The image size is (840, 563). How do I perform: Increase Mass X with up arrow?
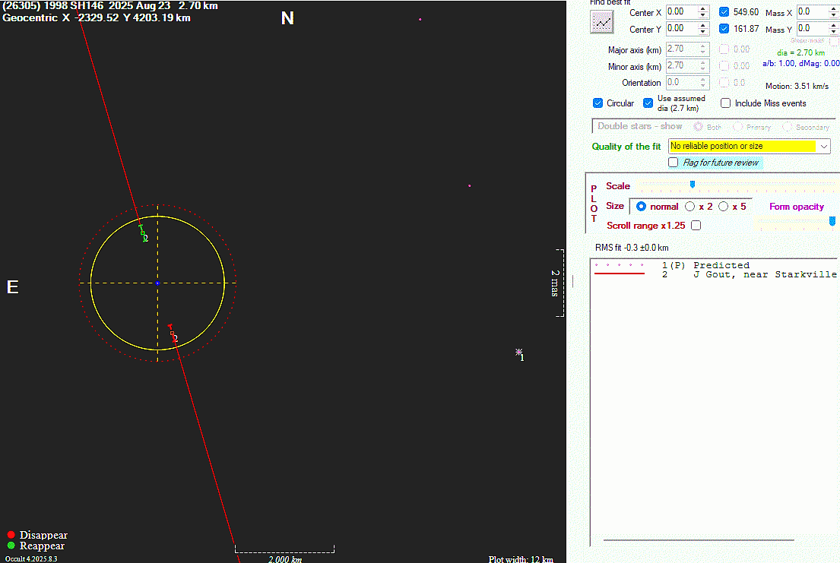[x=834, y=8]
